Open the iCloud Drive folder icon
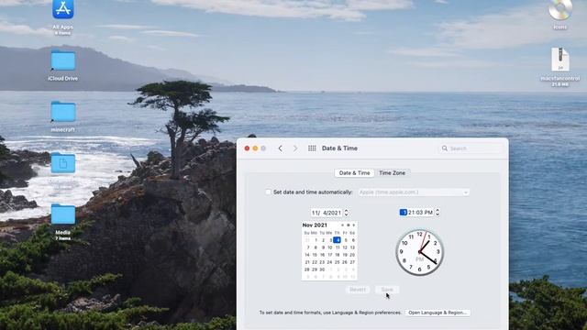This screenshot has width=587, height=330. coord(63,60)
